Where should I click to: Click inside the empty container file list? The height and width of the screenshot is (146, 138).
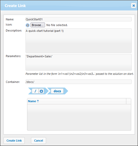pyautogui.click(x=79, y=117)
